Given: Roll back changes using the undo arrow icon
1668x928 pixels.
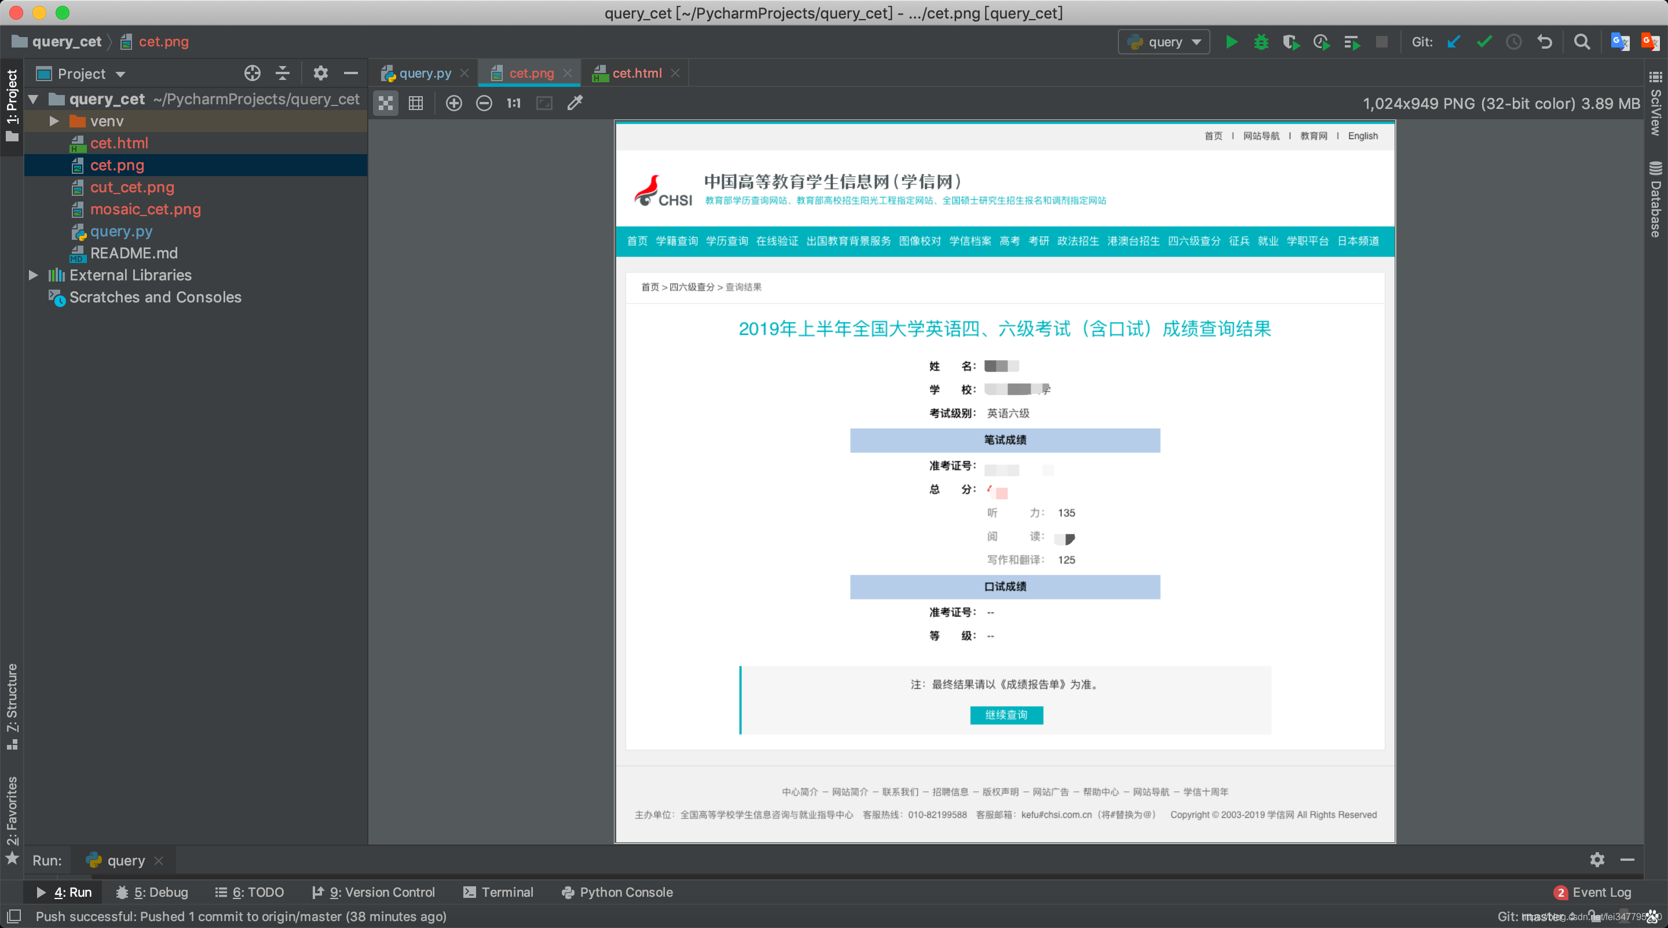Looking at the screenshot, I should (1545, 42).
